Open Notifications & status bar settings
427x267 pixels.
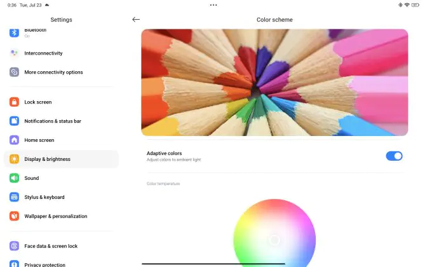tap(61, 121)
